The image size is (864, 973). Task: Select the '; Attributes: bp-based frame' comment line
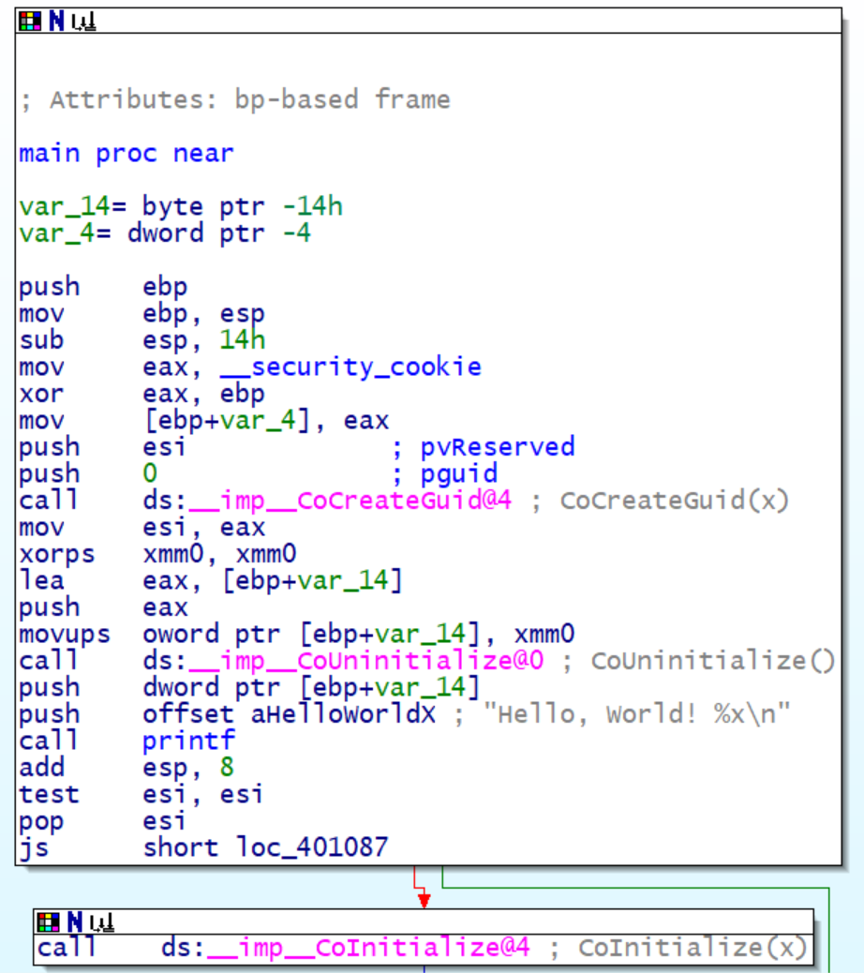point(235,100)
